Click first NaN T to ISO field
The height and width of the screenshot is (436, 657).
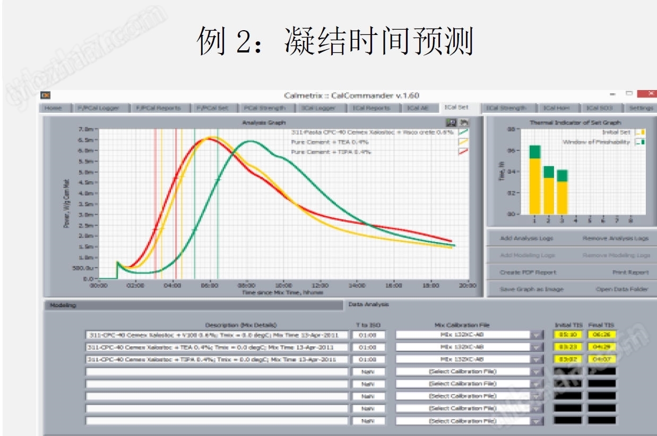coord(368,371)
